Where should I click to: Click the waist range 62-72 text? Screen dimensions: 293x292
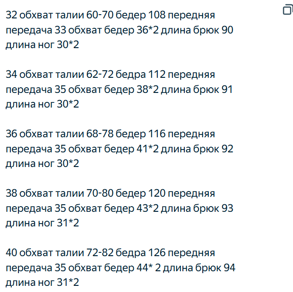[100, 75]
